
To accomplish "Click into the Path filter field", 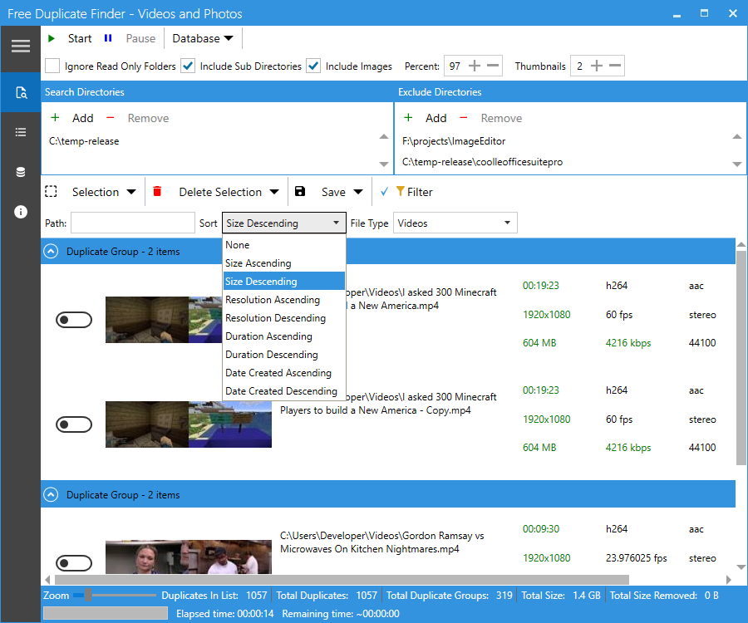I will coord(132,223).
